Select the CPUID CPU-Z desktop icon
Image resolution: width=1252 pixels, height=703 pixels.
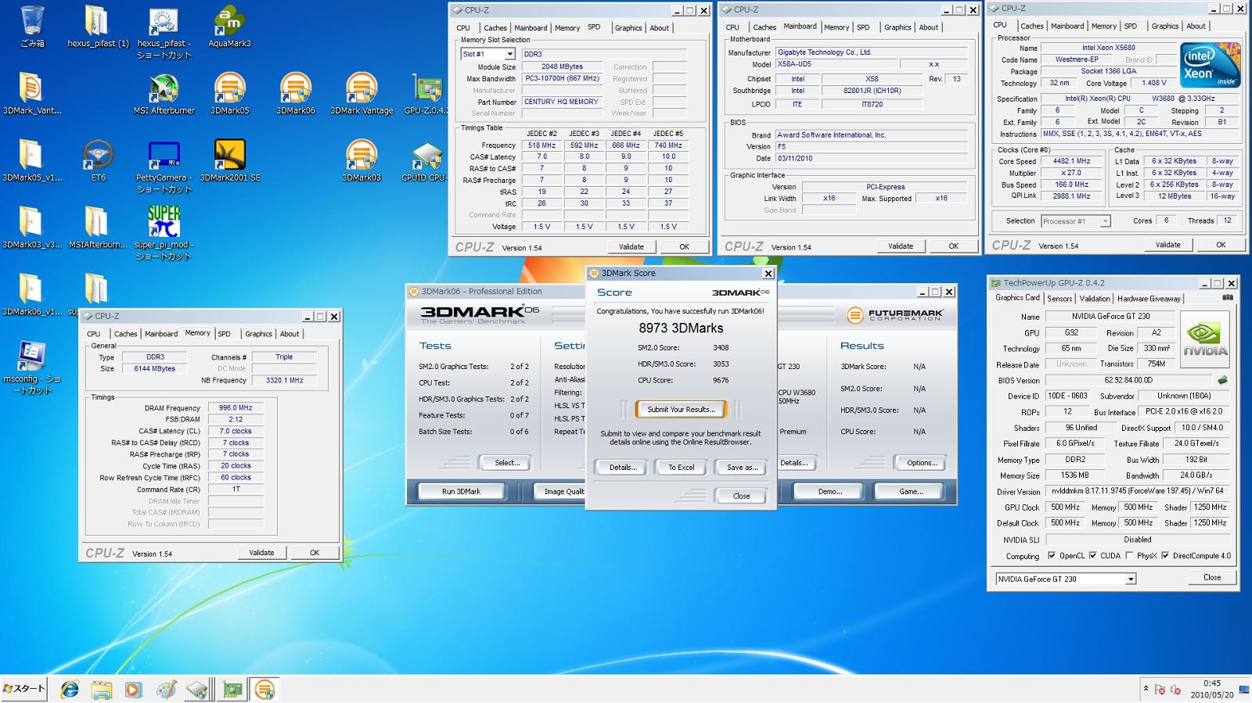click(424, 161)
